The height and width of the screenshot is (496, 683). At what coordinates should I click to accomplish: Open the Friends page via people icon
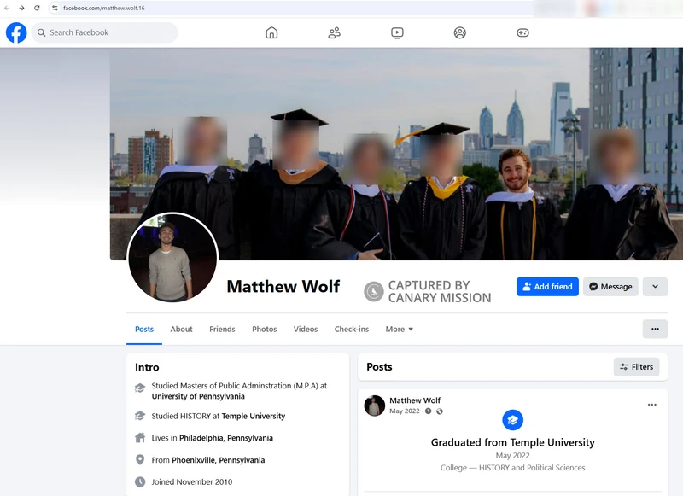coord(333,32)
